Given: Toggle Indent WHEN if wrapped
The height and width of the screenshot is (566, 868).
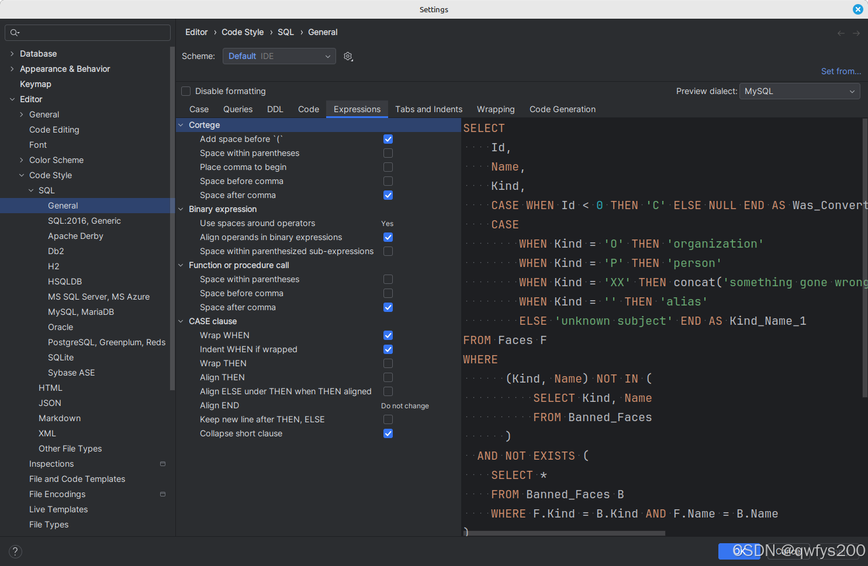Looking at the screenshot, I should (x=388, y=349).
